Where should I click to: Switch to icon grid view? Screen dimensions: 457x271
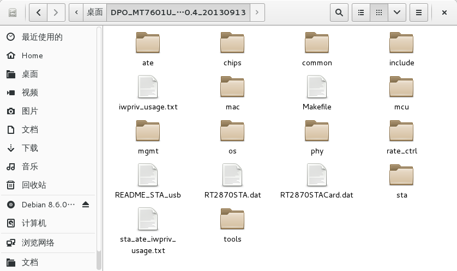379,13
